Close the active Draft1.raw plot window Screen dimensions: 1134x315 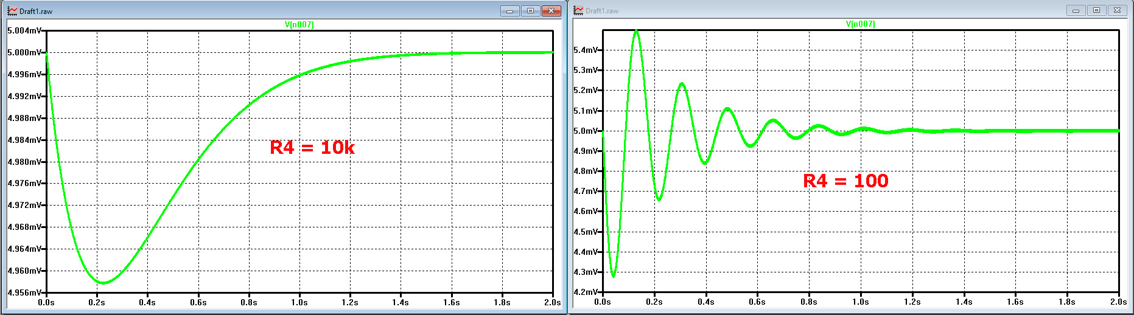point(551,11)
